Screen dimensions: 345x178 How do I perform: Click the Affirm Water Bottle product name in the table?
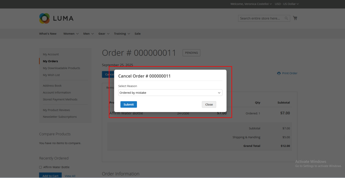(126, 113)
